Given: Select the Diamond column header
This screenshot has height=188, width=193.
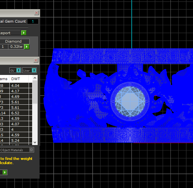Looking at the screenshot, I should click(14, 41).
